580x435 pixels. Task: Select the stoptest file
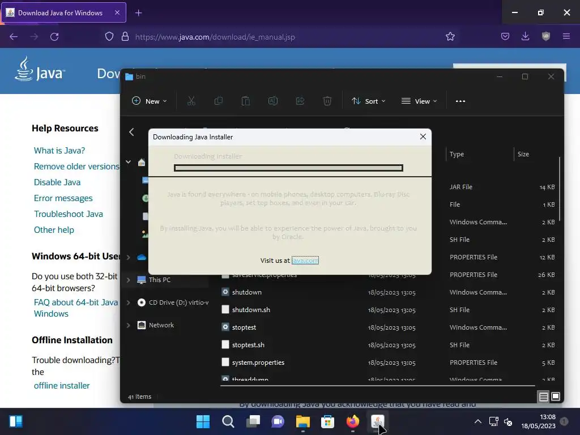pyautogui.click(x=244, y=327)
